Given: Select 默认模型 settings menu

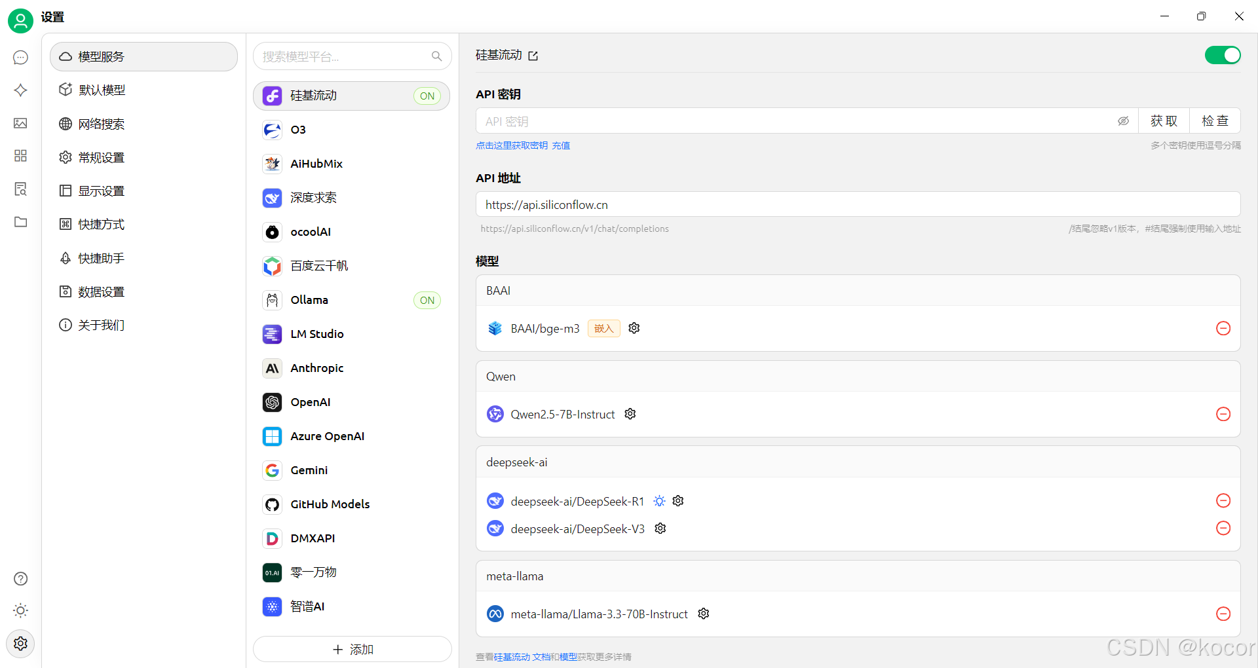Looking at the screenshot, I should pos(143,90).
